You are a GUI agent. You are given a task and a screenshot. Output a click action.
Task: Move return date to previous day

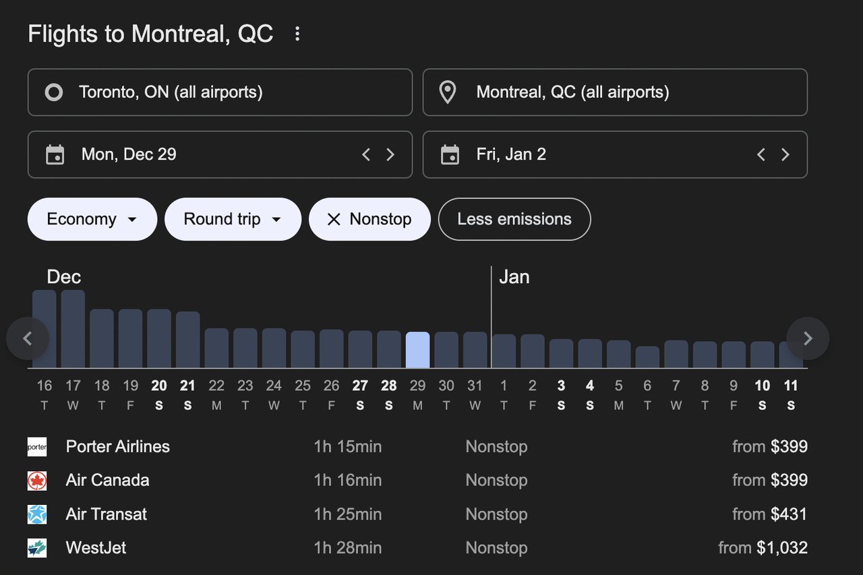761,154
